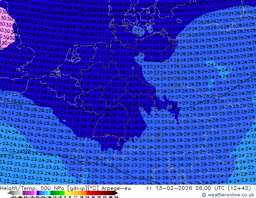The height and width of the screenshot is (198, 256).
Task: Pick the gray swatch in temperature legend
Action: pyautogui.click(x=13, y=193)
